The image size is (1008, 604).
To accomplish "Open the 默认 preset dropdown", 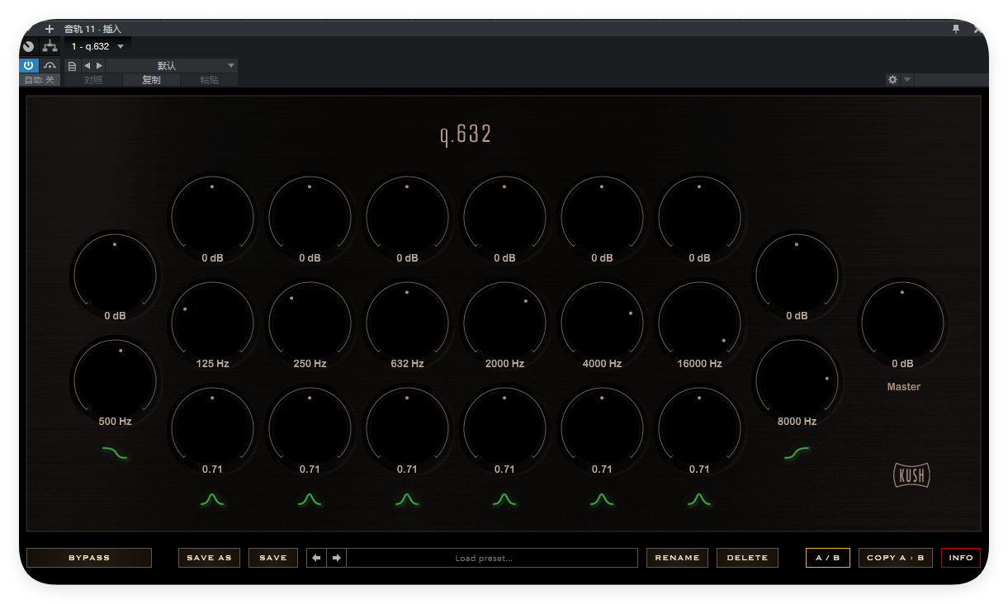I will pos(172,66).
